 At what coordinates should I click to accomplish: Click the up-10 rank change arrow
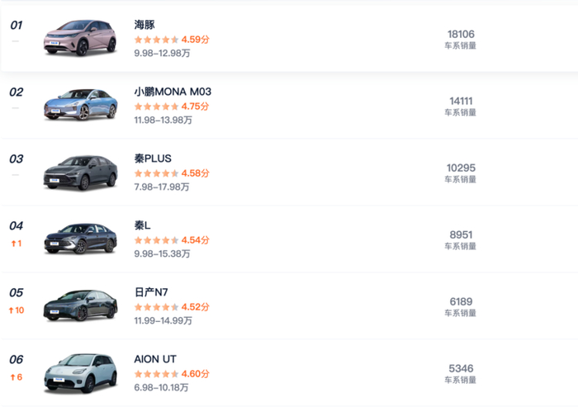(17, 310)
